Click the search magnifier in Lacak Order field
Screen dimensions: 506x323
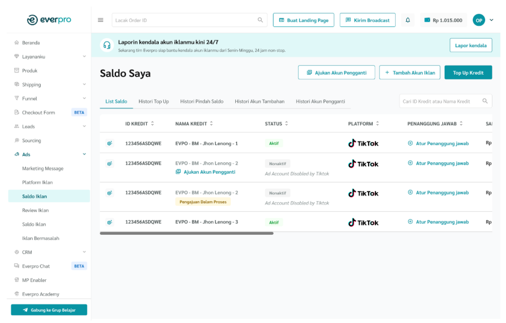(x=260, y=20)
